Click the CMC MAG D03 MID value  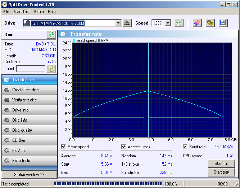pyautogui.click(x=43, y=50)
